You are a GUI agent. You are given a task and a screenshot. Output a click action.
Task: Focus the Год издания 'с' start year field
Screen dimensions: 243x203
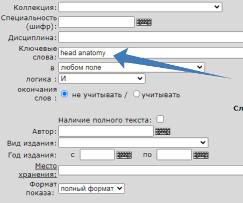[97, 155]
